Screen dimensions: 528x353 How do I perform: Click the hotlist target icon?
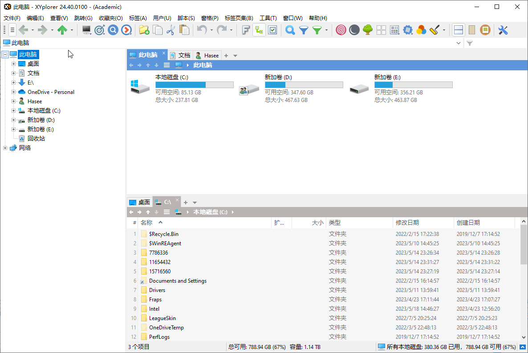(x=100, y=30)
